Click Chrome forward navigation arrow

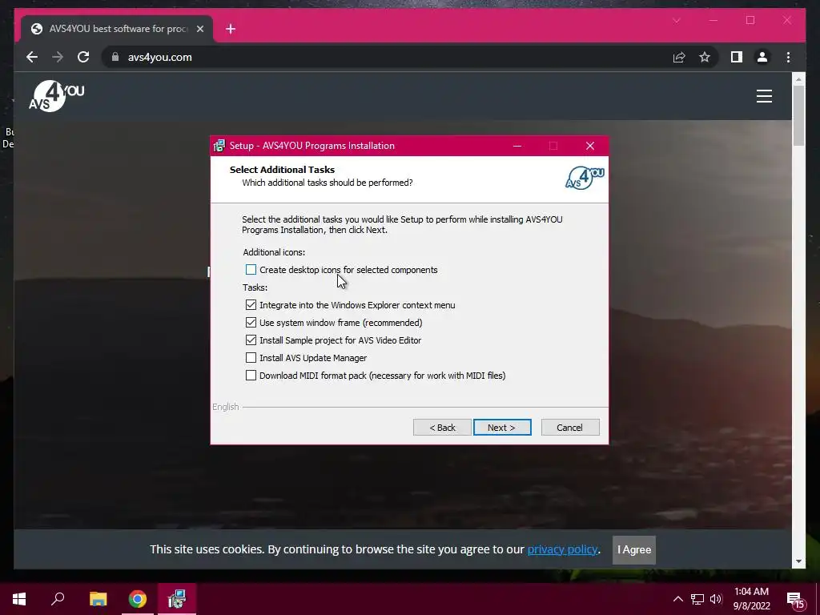58,57
